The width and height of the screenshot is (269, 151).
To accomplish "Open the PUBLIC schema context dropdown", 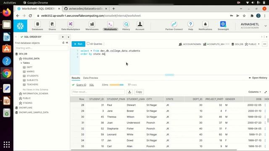I will [x=252, y=44].
